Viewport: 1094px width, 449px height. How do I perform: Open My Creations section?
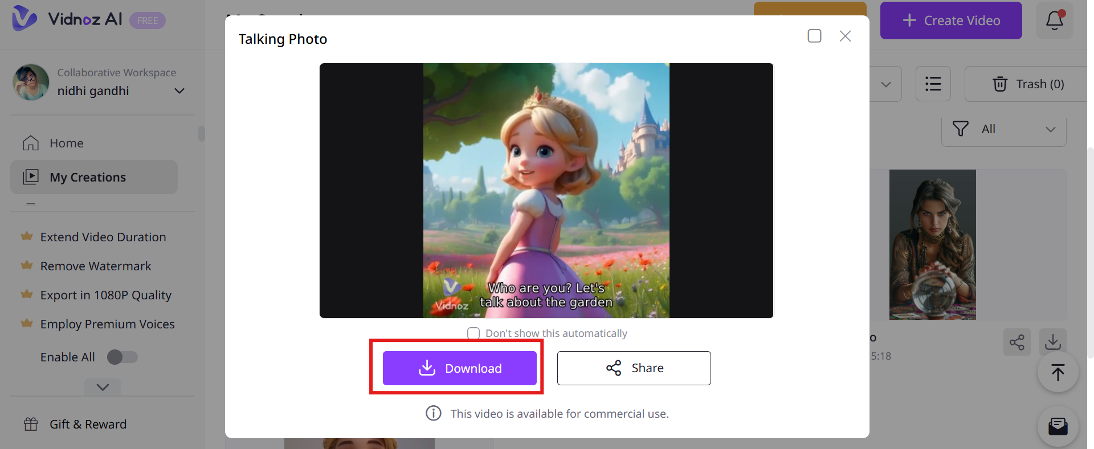pos(94,177)
